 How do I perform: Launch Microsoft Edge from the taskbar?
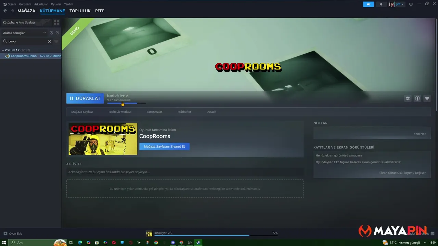pos(80,243)
